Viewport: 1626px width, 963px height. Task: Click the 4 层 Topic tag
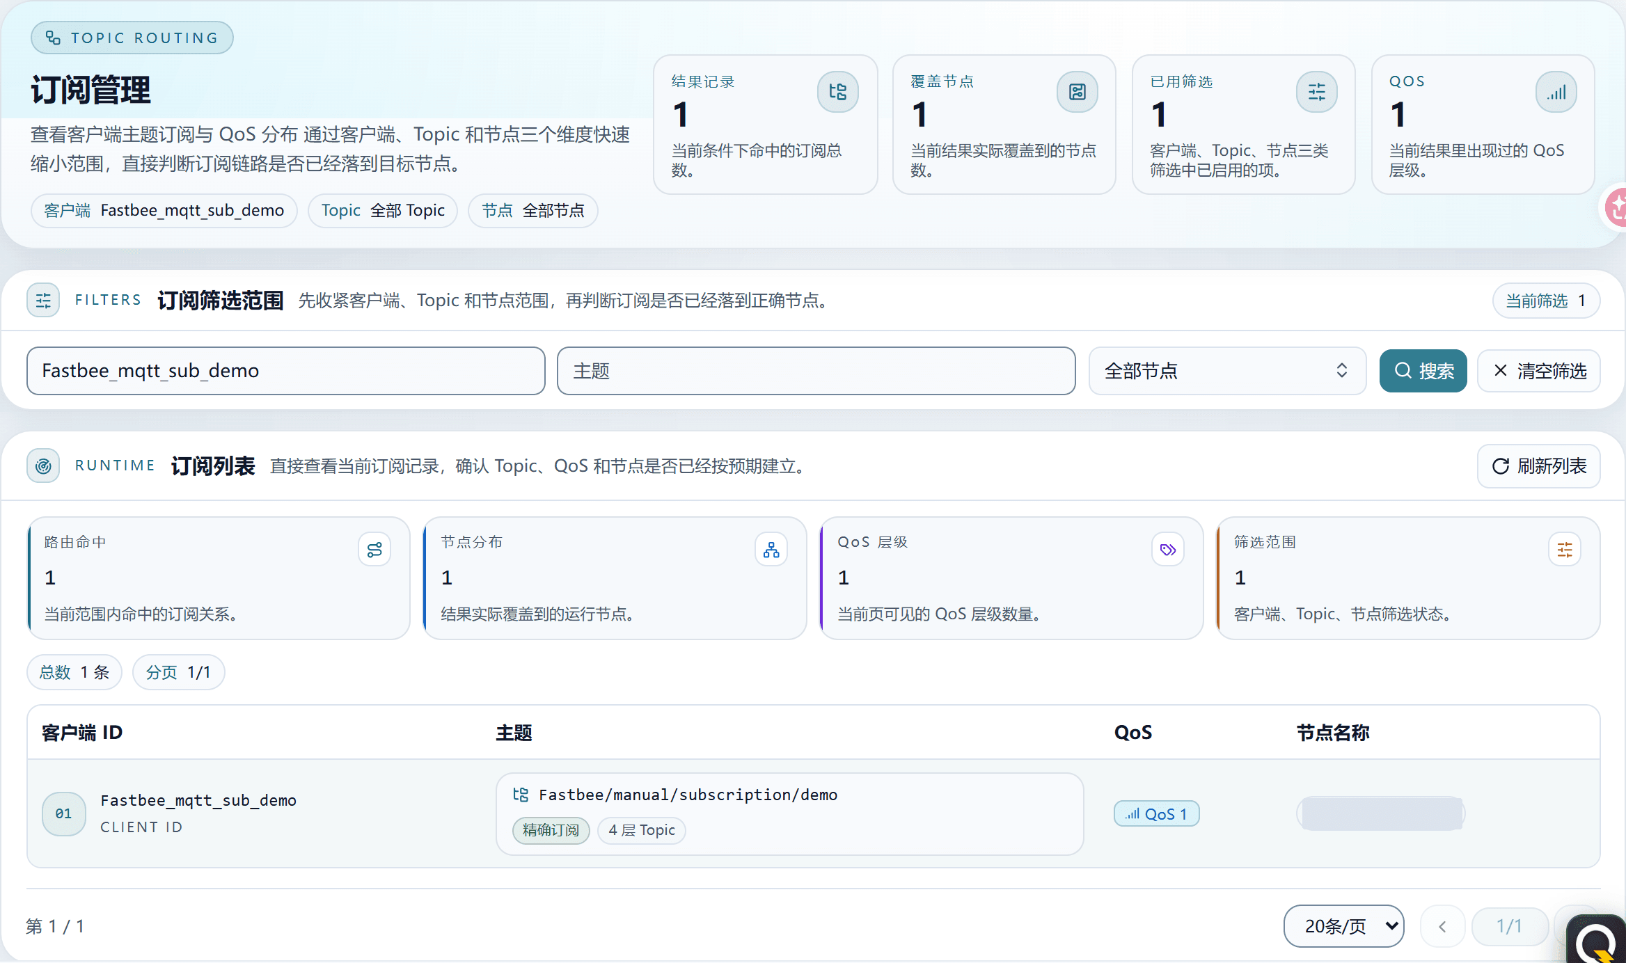click(x=642, y=830)
